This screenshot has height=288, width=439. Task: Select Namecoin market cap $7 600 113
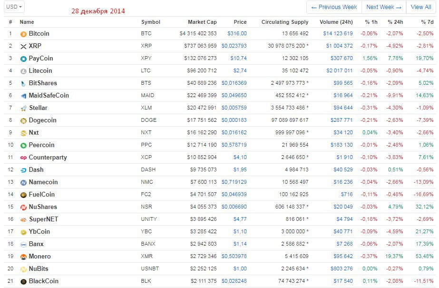click(204, 182)
